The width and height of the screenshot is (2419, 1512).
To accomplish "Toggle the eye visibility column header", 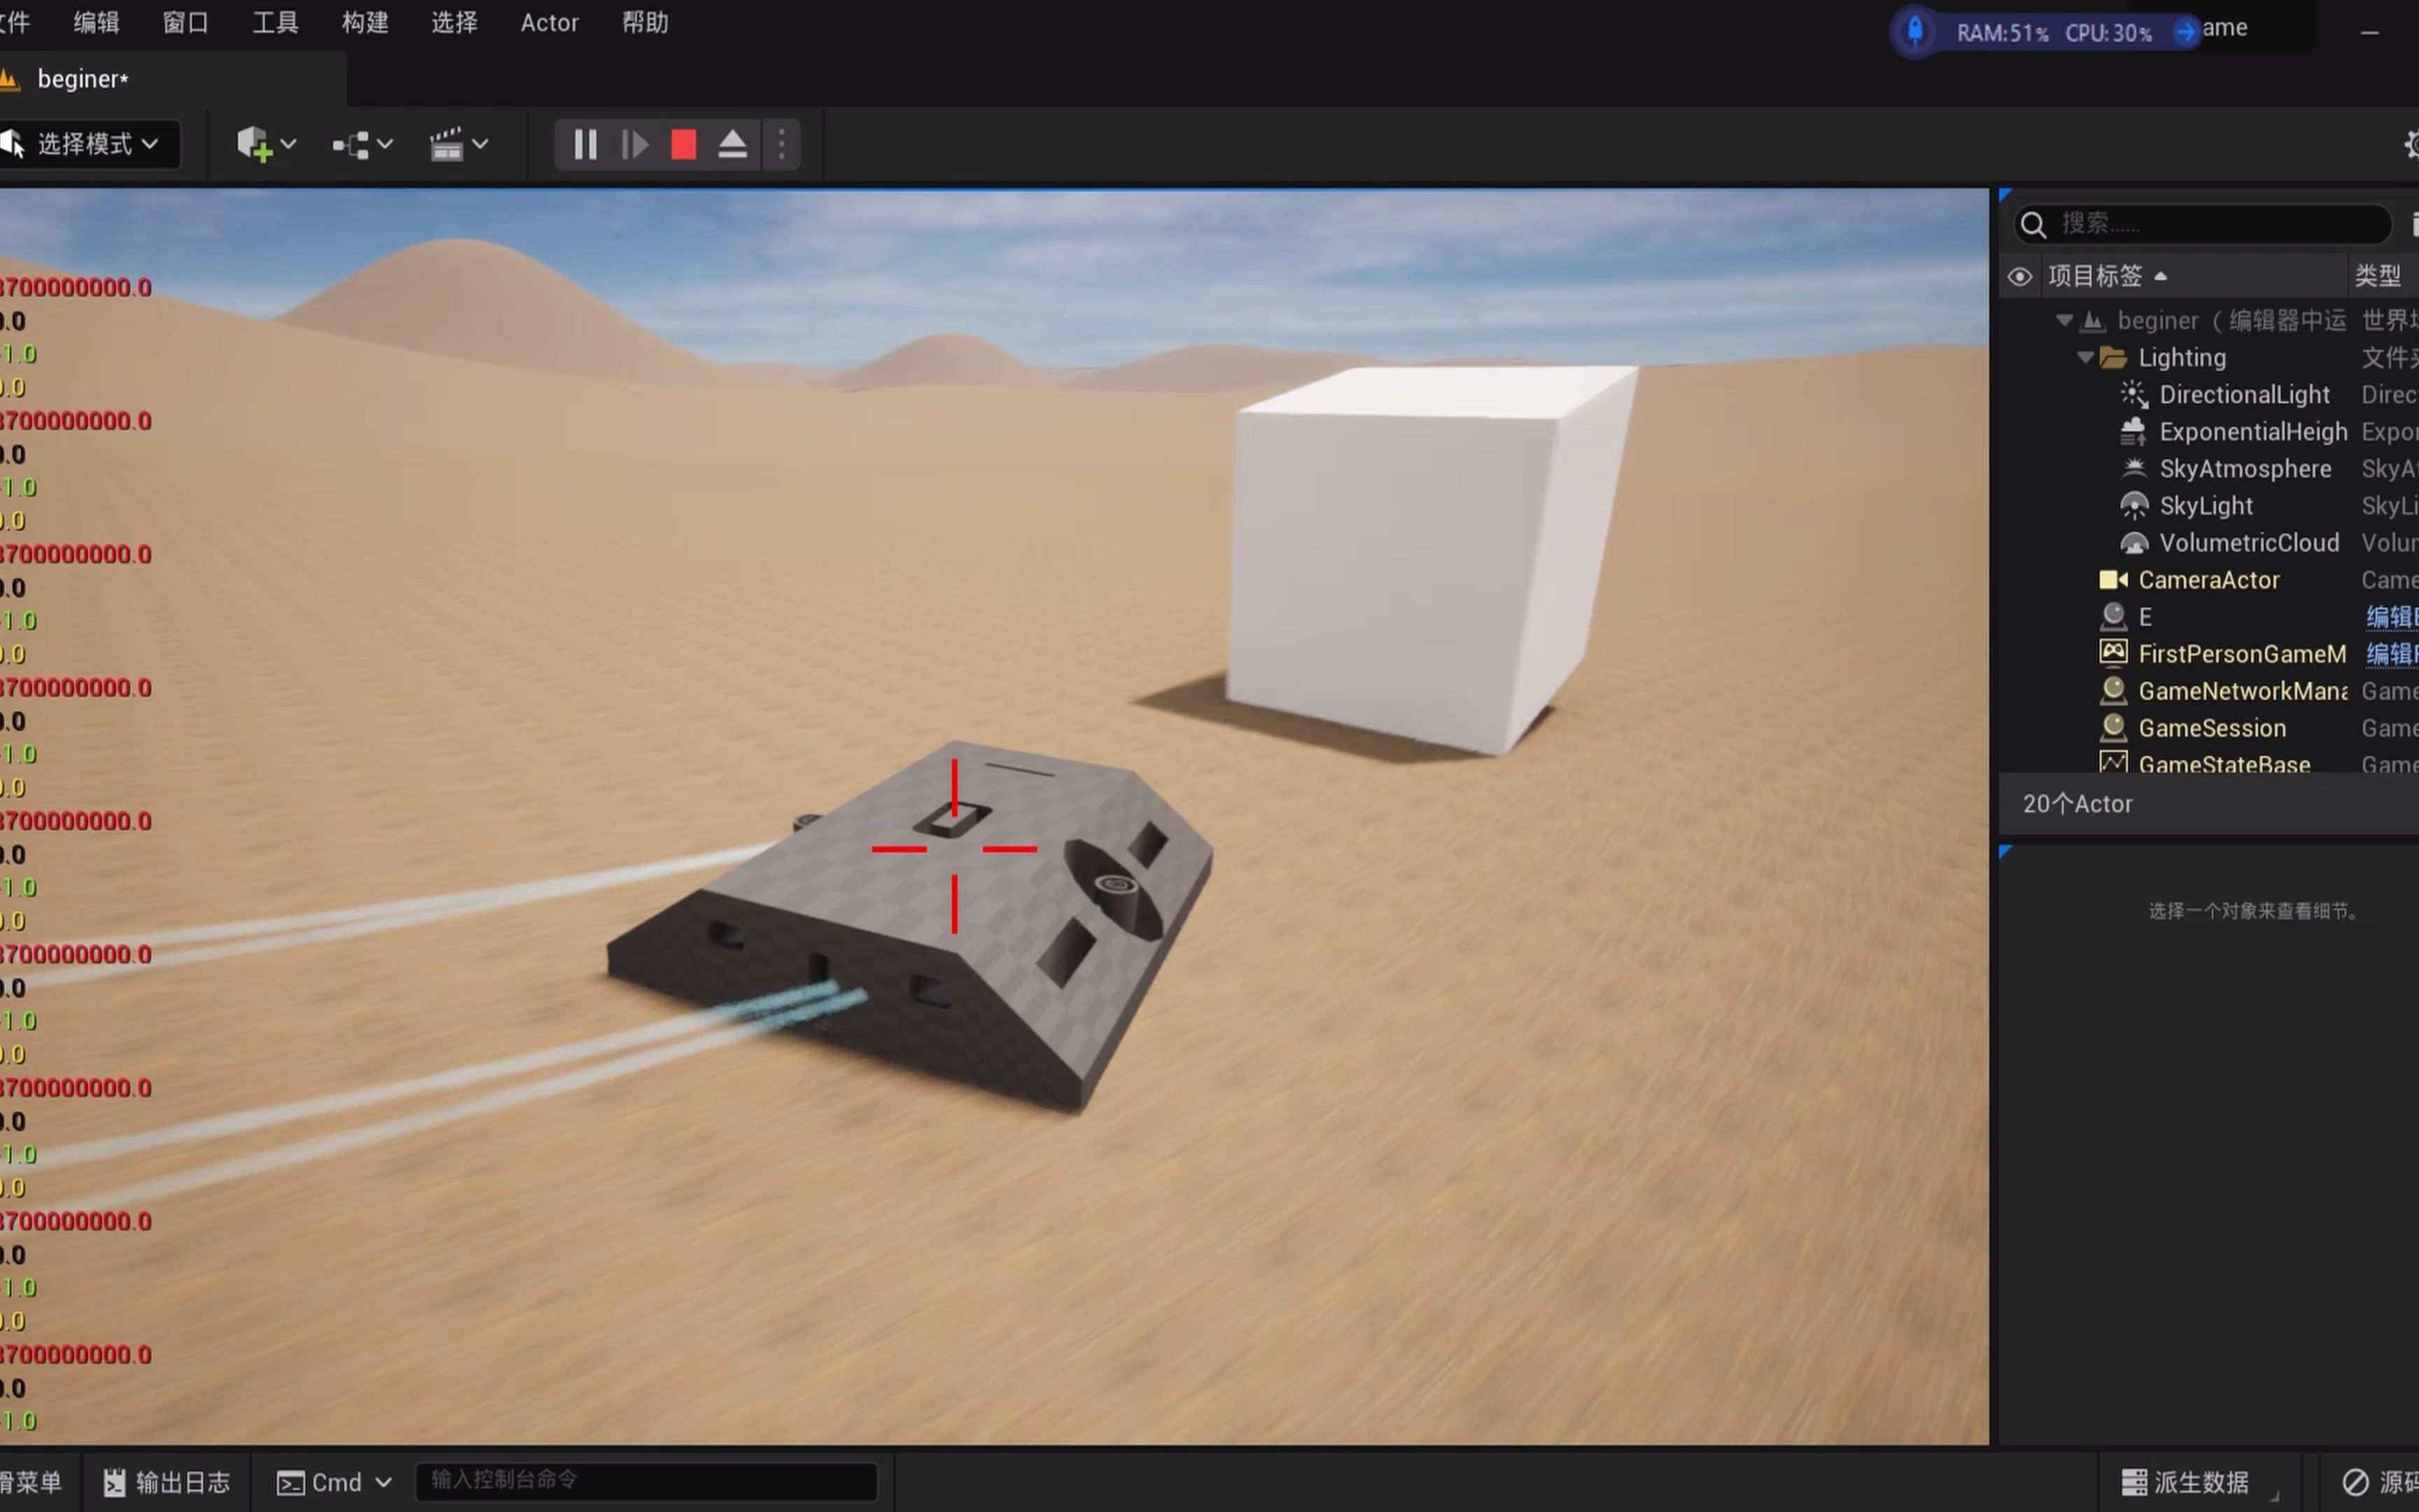I will (2019, 277).
